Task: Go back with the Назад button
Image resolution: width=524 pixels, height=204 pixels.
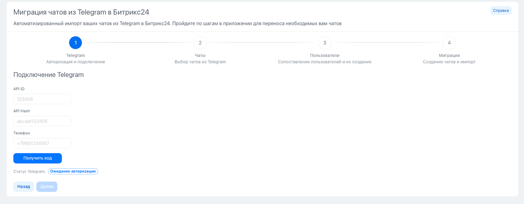Action: (24, 187)
